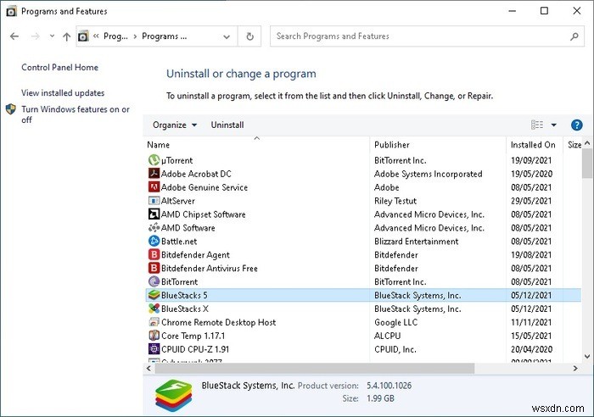Viewport: 594px width, 417px height.
Task: Click the µTorrent program icon
Action: click(x=154, y=160)
